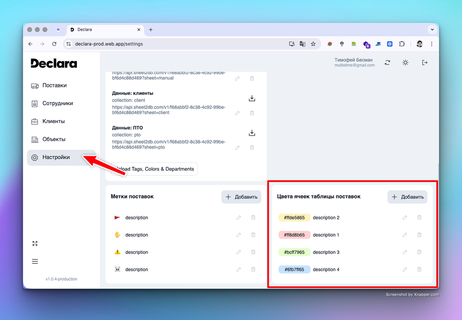
Task: Edit the description 3 color row
Action: point(405,252)
